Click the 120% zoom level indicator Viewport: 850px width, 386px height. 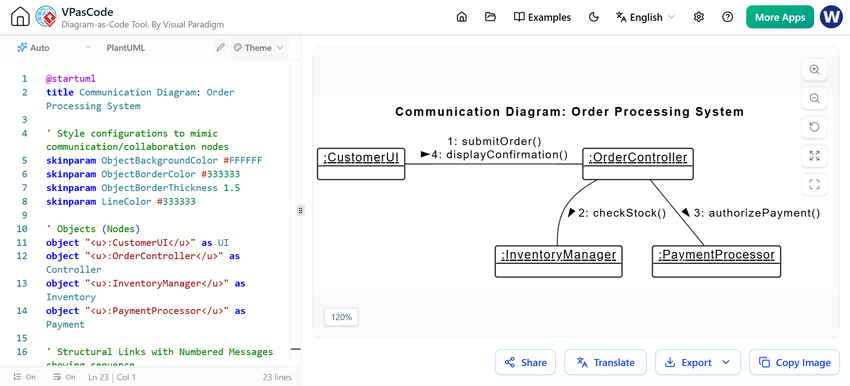(x=341, y=317)
